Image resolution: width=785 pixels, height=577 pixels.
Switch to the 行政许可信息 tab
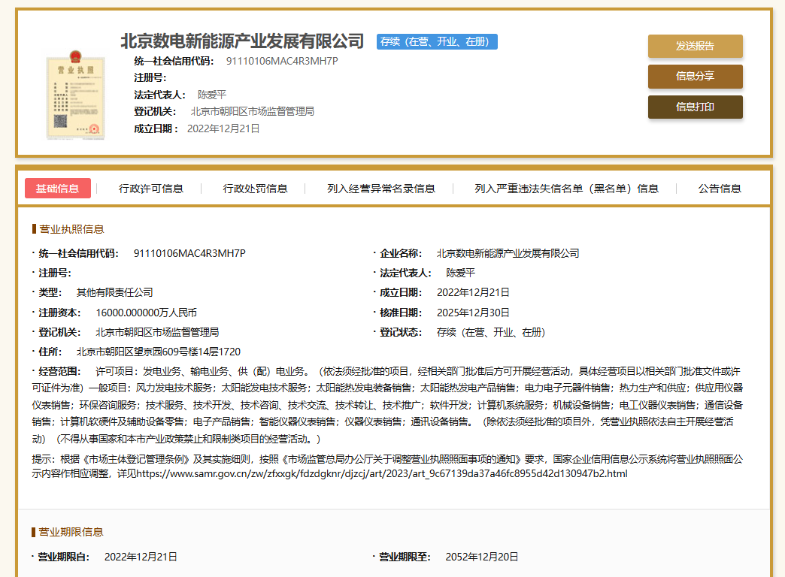coord(151,189)
